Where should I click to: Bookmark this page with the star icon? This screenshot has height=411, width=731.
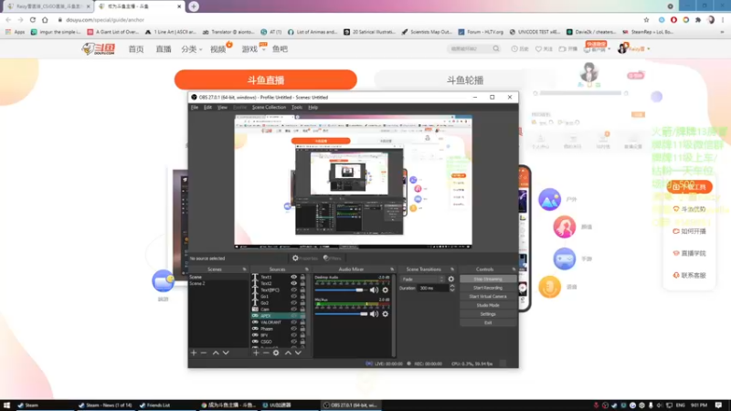pyautogui.click(x=646, y=20)
